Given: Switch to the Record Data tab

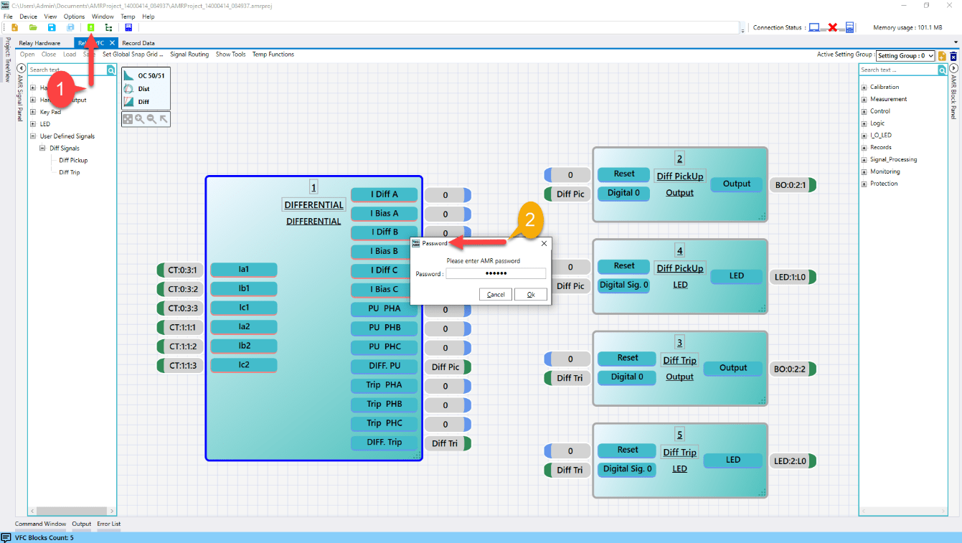Looking at the screenshot, I should [138, 43].
